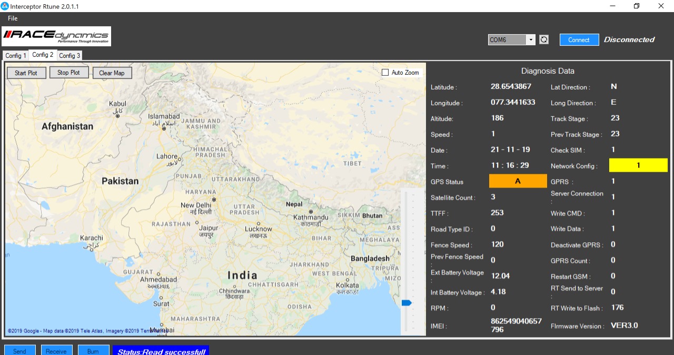Select the Config 2 tab
Image resolution: width=674 pixels, height=355 pixels.
coord(43,55)
